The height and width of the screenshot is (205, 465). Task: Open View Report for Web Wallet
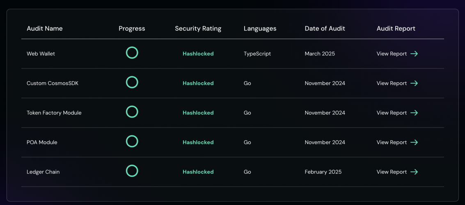click(x=392, y=54)
